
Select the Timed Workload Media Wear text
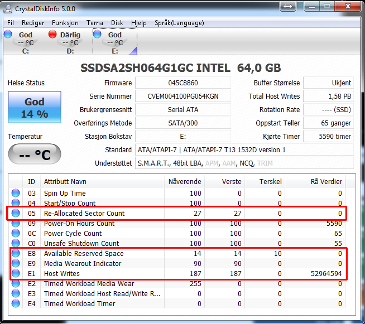point(89,284)
